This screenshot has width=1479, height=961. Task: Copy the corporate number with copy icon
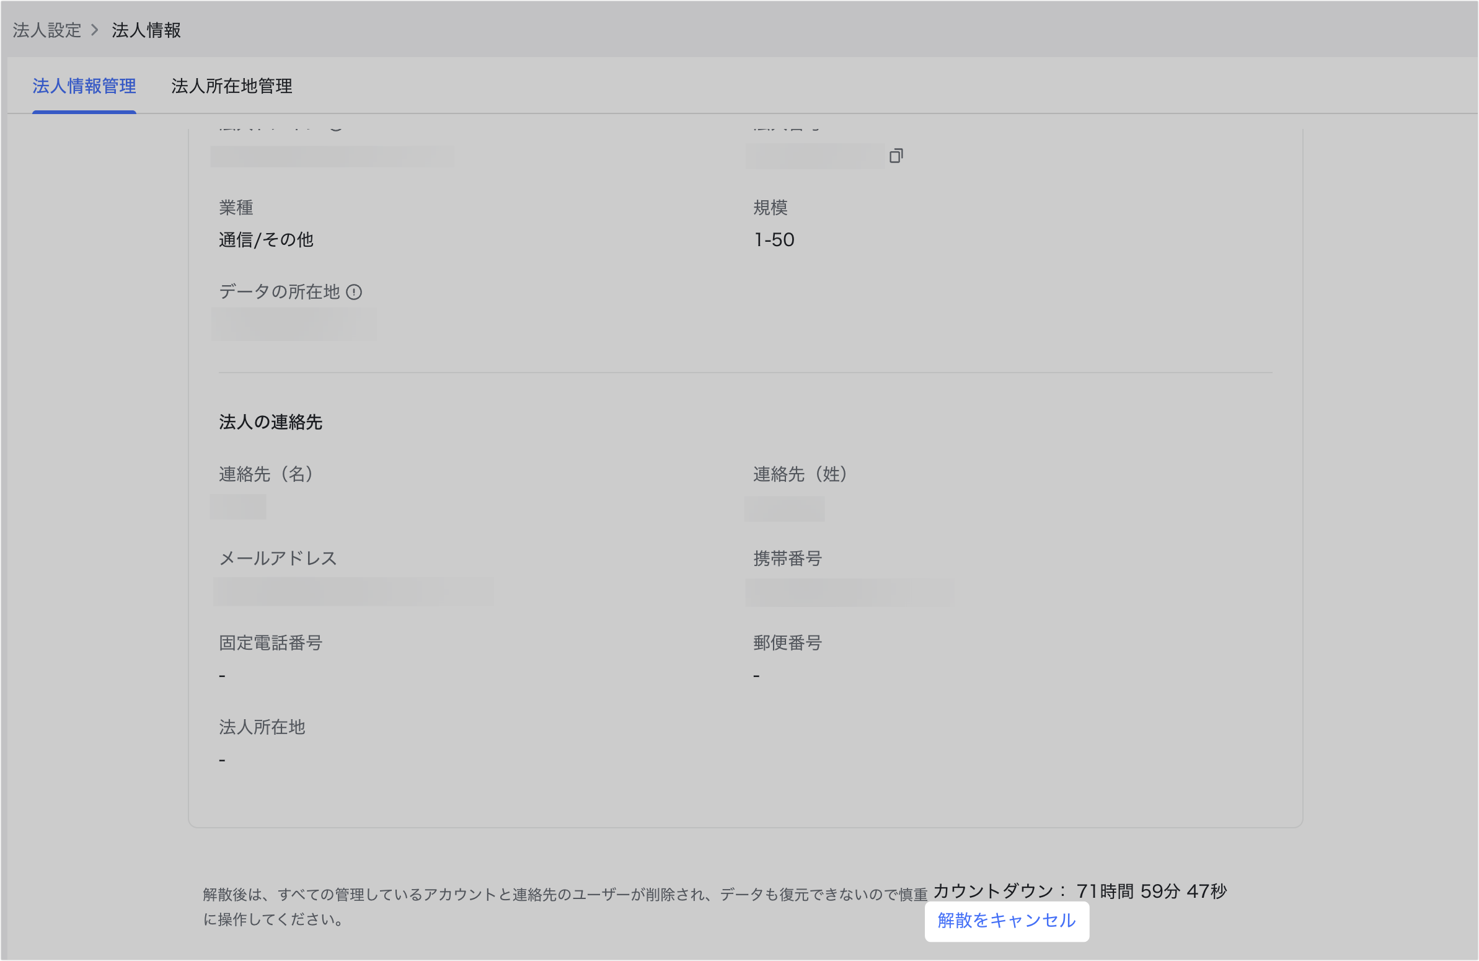coord(896,156)
